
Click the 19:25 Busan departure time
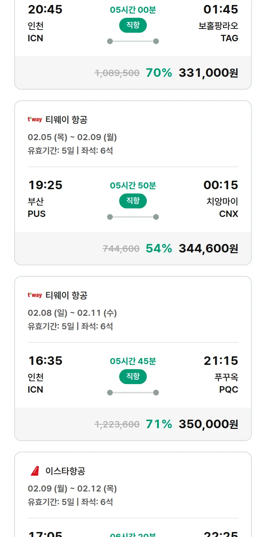(45, 185)
